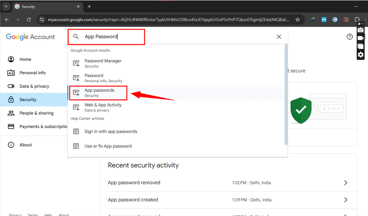Click the App password removed activity text

[134, 183]
